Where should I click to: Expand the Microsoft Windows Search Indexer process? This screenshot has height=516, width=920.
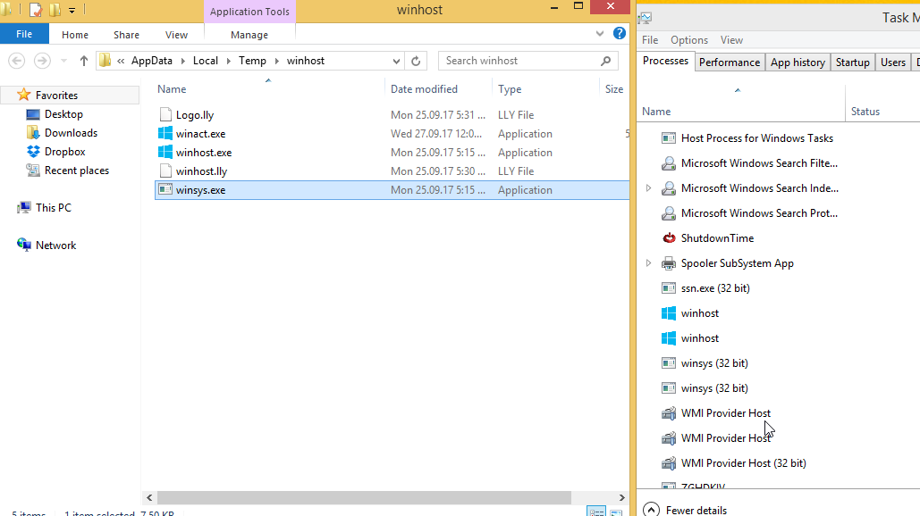pos(648,188)
